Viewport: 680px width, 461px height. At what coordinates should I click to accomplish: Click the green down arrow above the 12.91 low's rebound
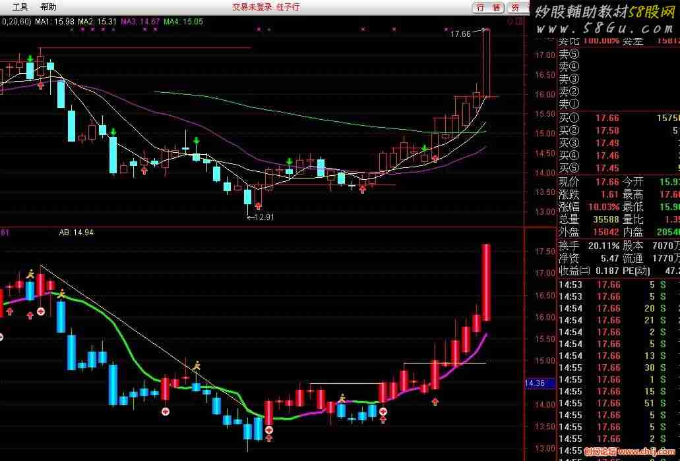[289, 162]
